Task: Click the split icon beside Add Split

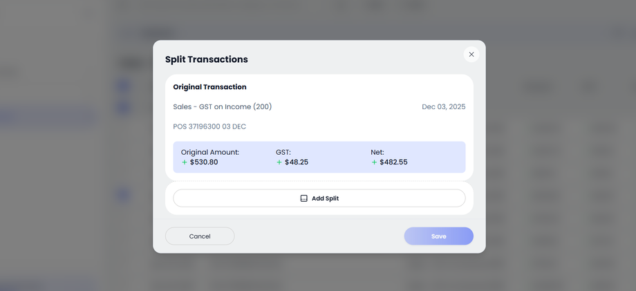Action: click(303, 198)
